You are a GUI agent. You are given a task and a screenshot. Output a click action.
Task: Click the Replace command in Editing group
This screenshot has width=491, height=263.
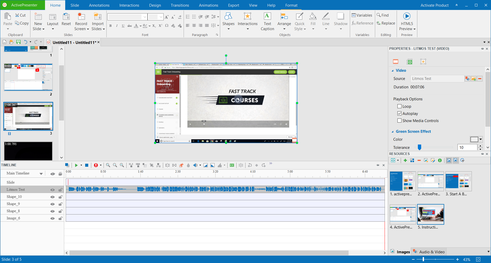click(x=386, y=23)
